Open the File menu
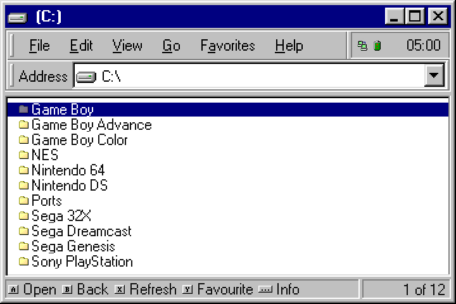Image resolution: width=456 pixels, height=304 pixels. point(39,46)
